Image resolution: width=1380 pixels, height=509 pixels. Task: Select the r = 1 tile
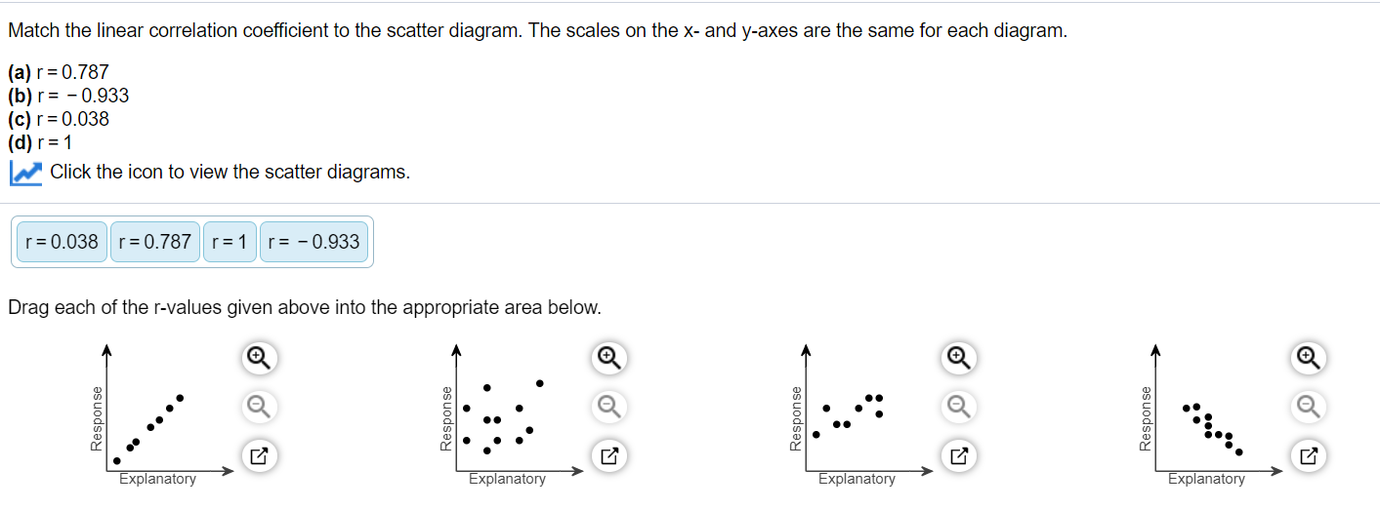[230, 242]
